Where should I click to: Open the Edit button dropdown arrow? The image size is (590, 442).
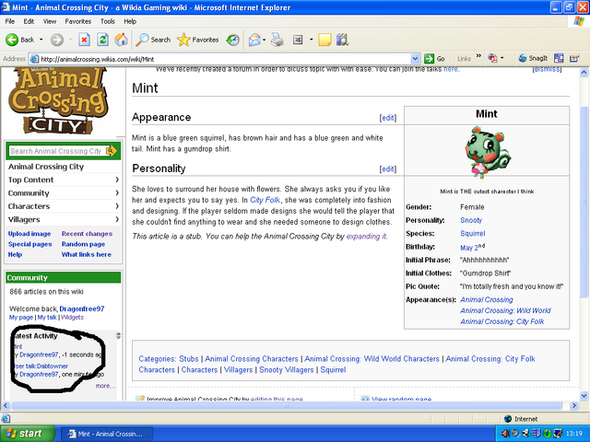pyautogui.click(x=311, y=40)
